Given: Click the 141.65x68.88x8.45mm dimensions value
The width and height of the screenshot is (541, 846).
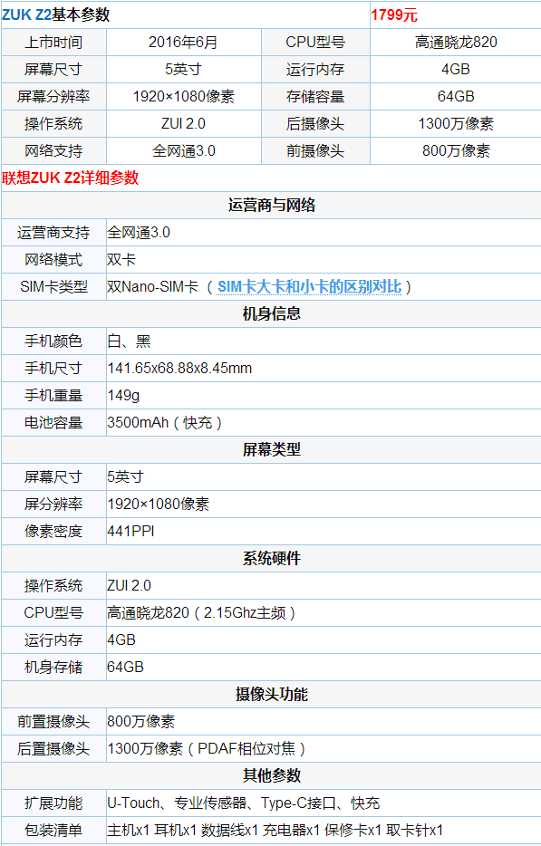Looking at the screenshot, I should [x=179, y=368].
